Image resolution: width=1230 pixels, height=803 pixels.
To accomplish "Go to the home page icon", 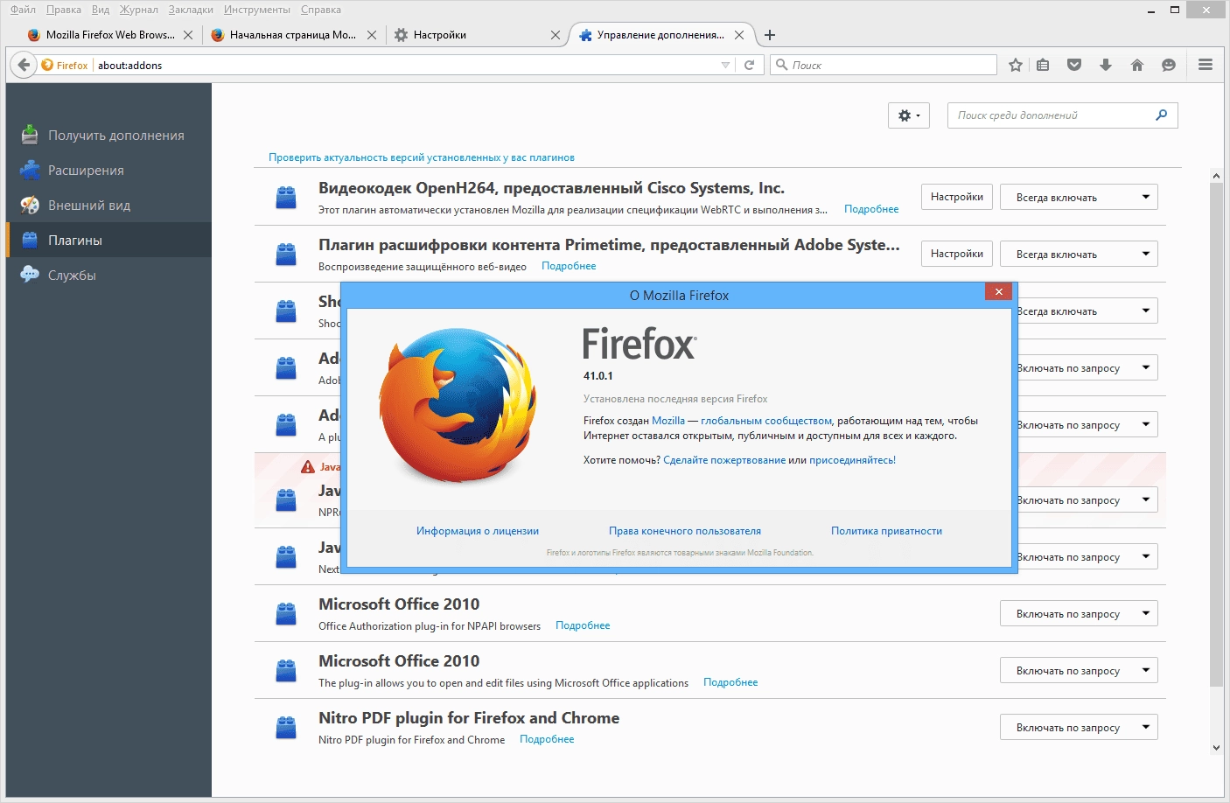I will (x=1137, y=65).
